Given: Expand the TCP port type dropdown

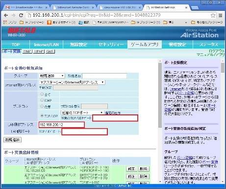Looking at the screenshot, I should (82, 112).
